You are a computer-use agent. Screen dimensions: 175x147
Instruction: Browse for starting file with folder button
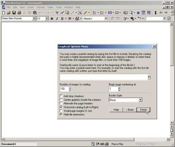click(x=149, y=77)
